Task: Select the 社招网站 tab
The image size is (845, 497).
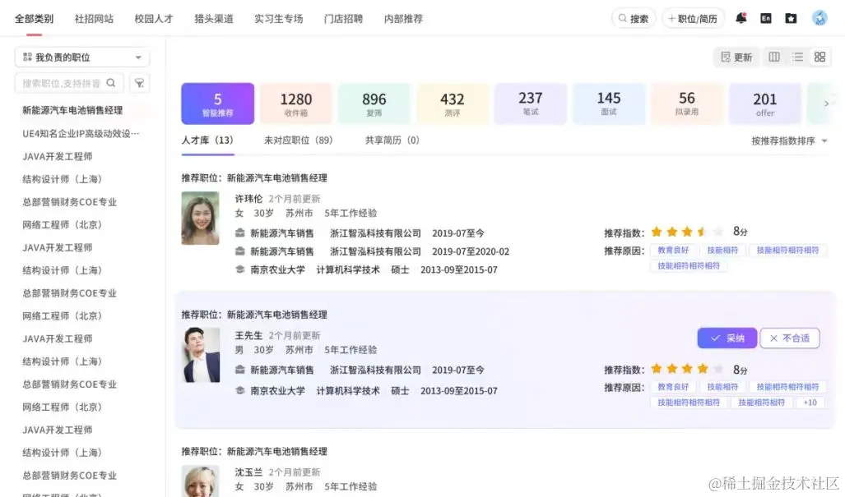Action: [94, 19]
